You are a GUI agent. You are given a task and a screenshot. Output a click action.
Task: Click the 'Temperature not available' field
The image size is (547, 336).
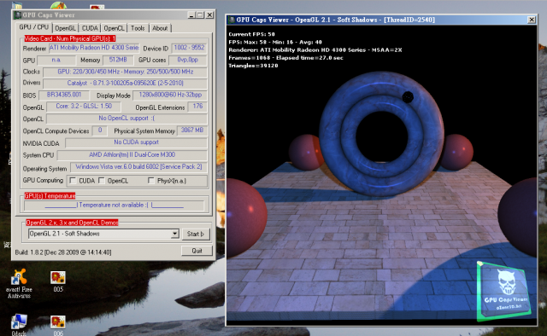click(114, 205)
